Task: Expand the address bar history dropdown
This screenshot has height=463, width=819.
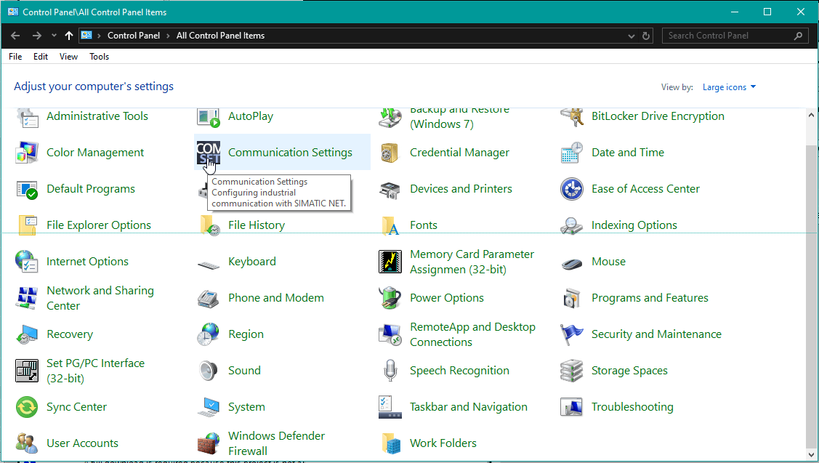Action: pyautogui.click(x=631, y=36)
